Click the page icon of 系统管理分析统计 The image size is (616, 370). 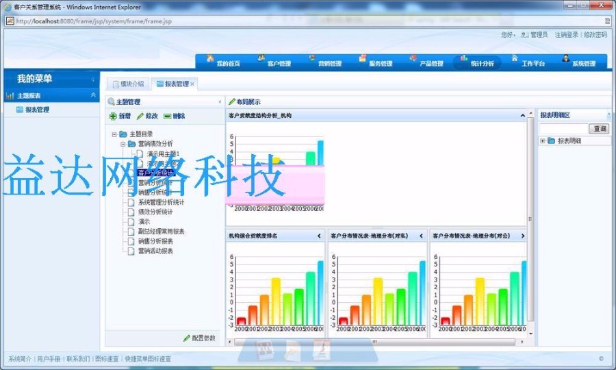tap(131, 203)
